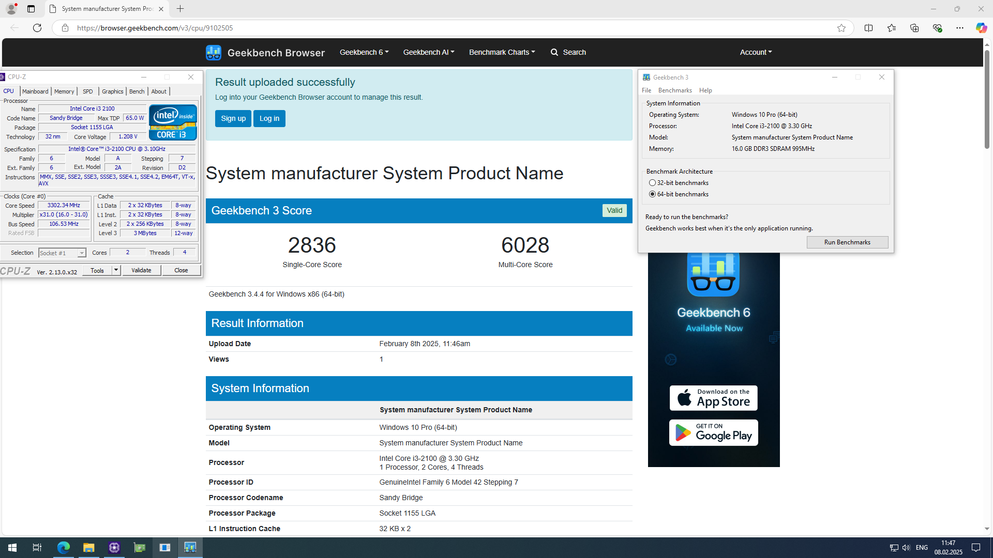Image resolution: width=993 pixels, height=558 pixels.
Task: Select 64-bit benchmarks radio button
Action: pos(652,194)
